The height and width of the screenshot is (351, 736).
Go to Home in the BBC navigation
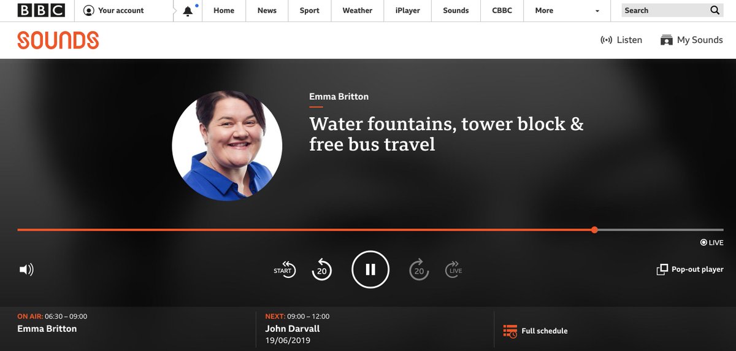[x=224, y=10]
